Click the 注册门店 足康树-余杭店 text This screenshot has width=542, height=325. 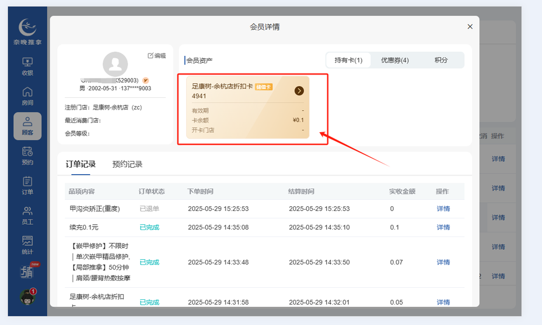point(103,107)
